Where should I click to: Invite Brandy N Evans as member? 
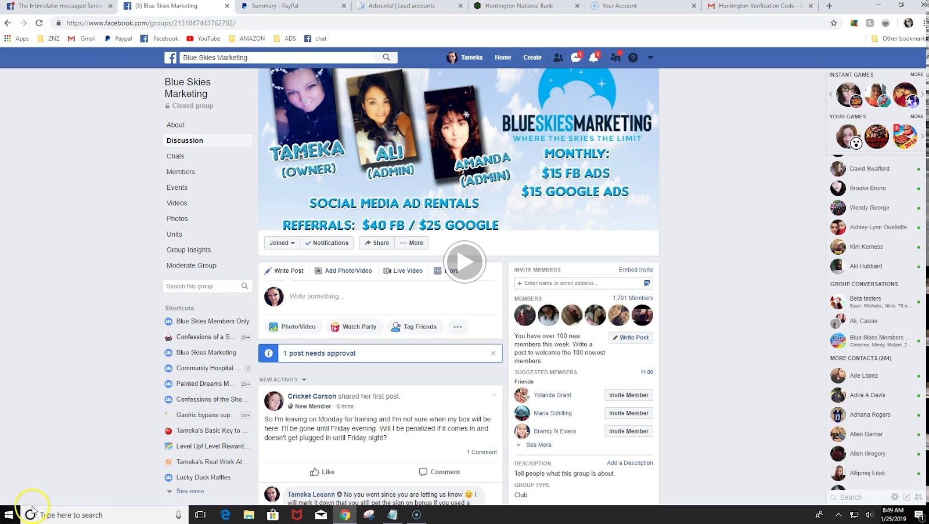(x=628, y=431)
